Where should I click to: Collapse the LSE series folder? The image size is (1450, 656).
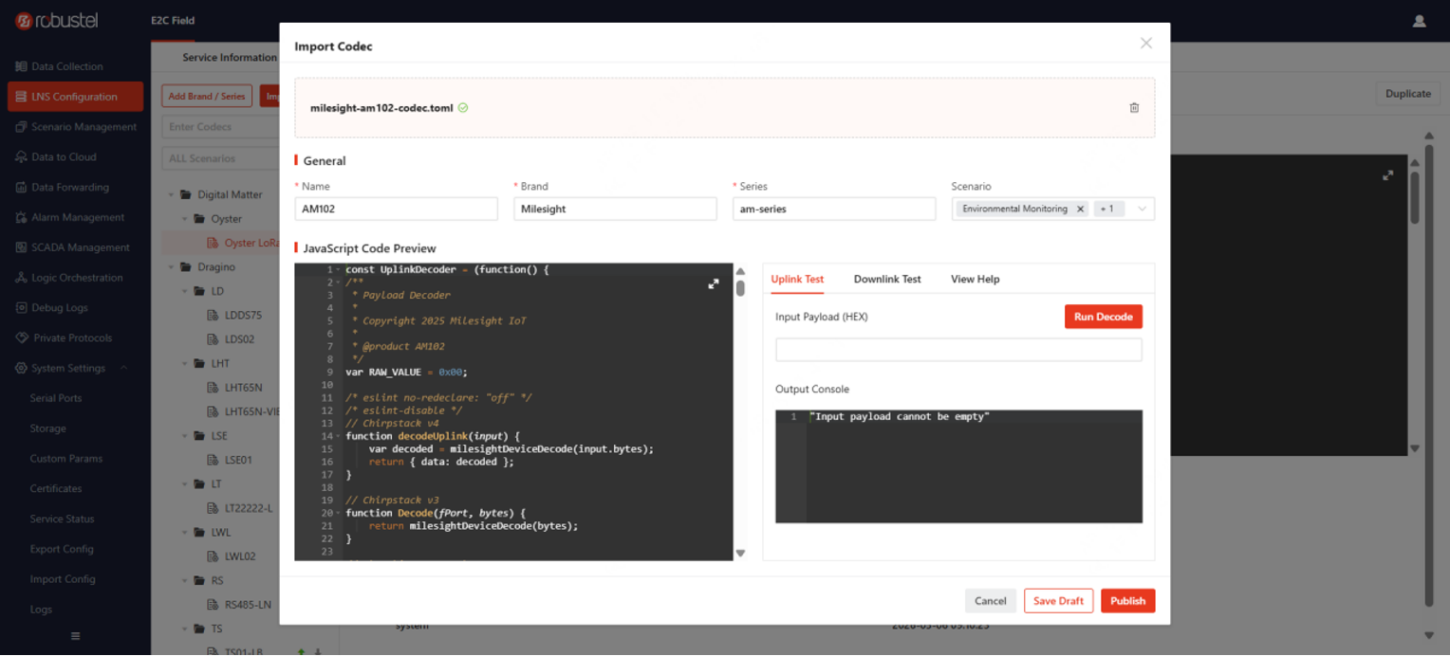point(185,436)
